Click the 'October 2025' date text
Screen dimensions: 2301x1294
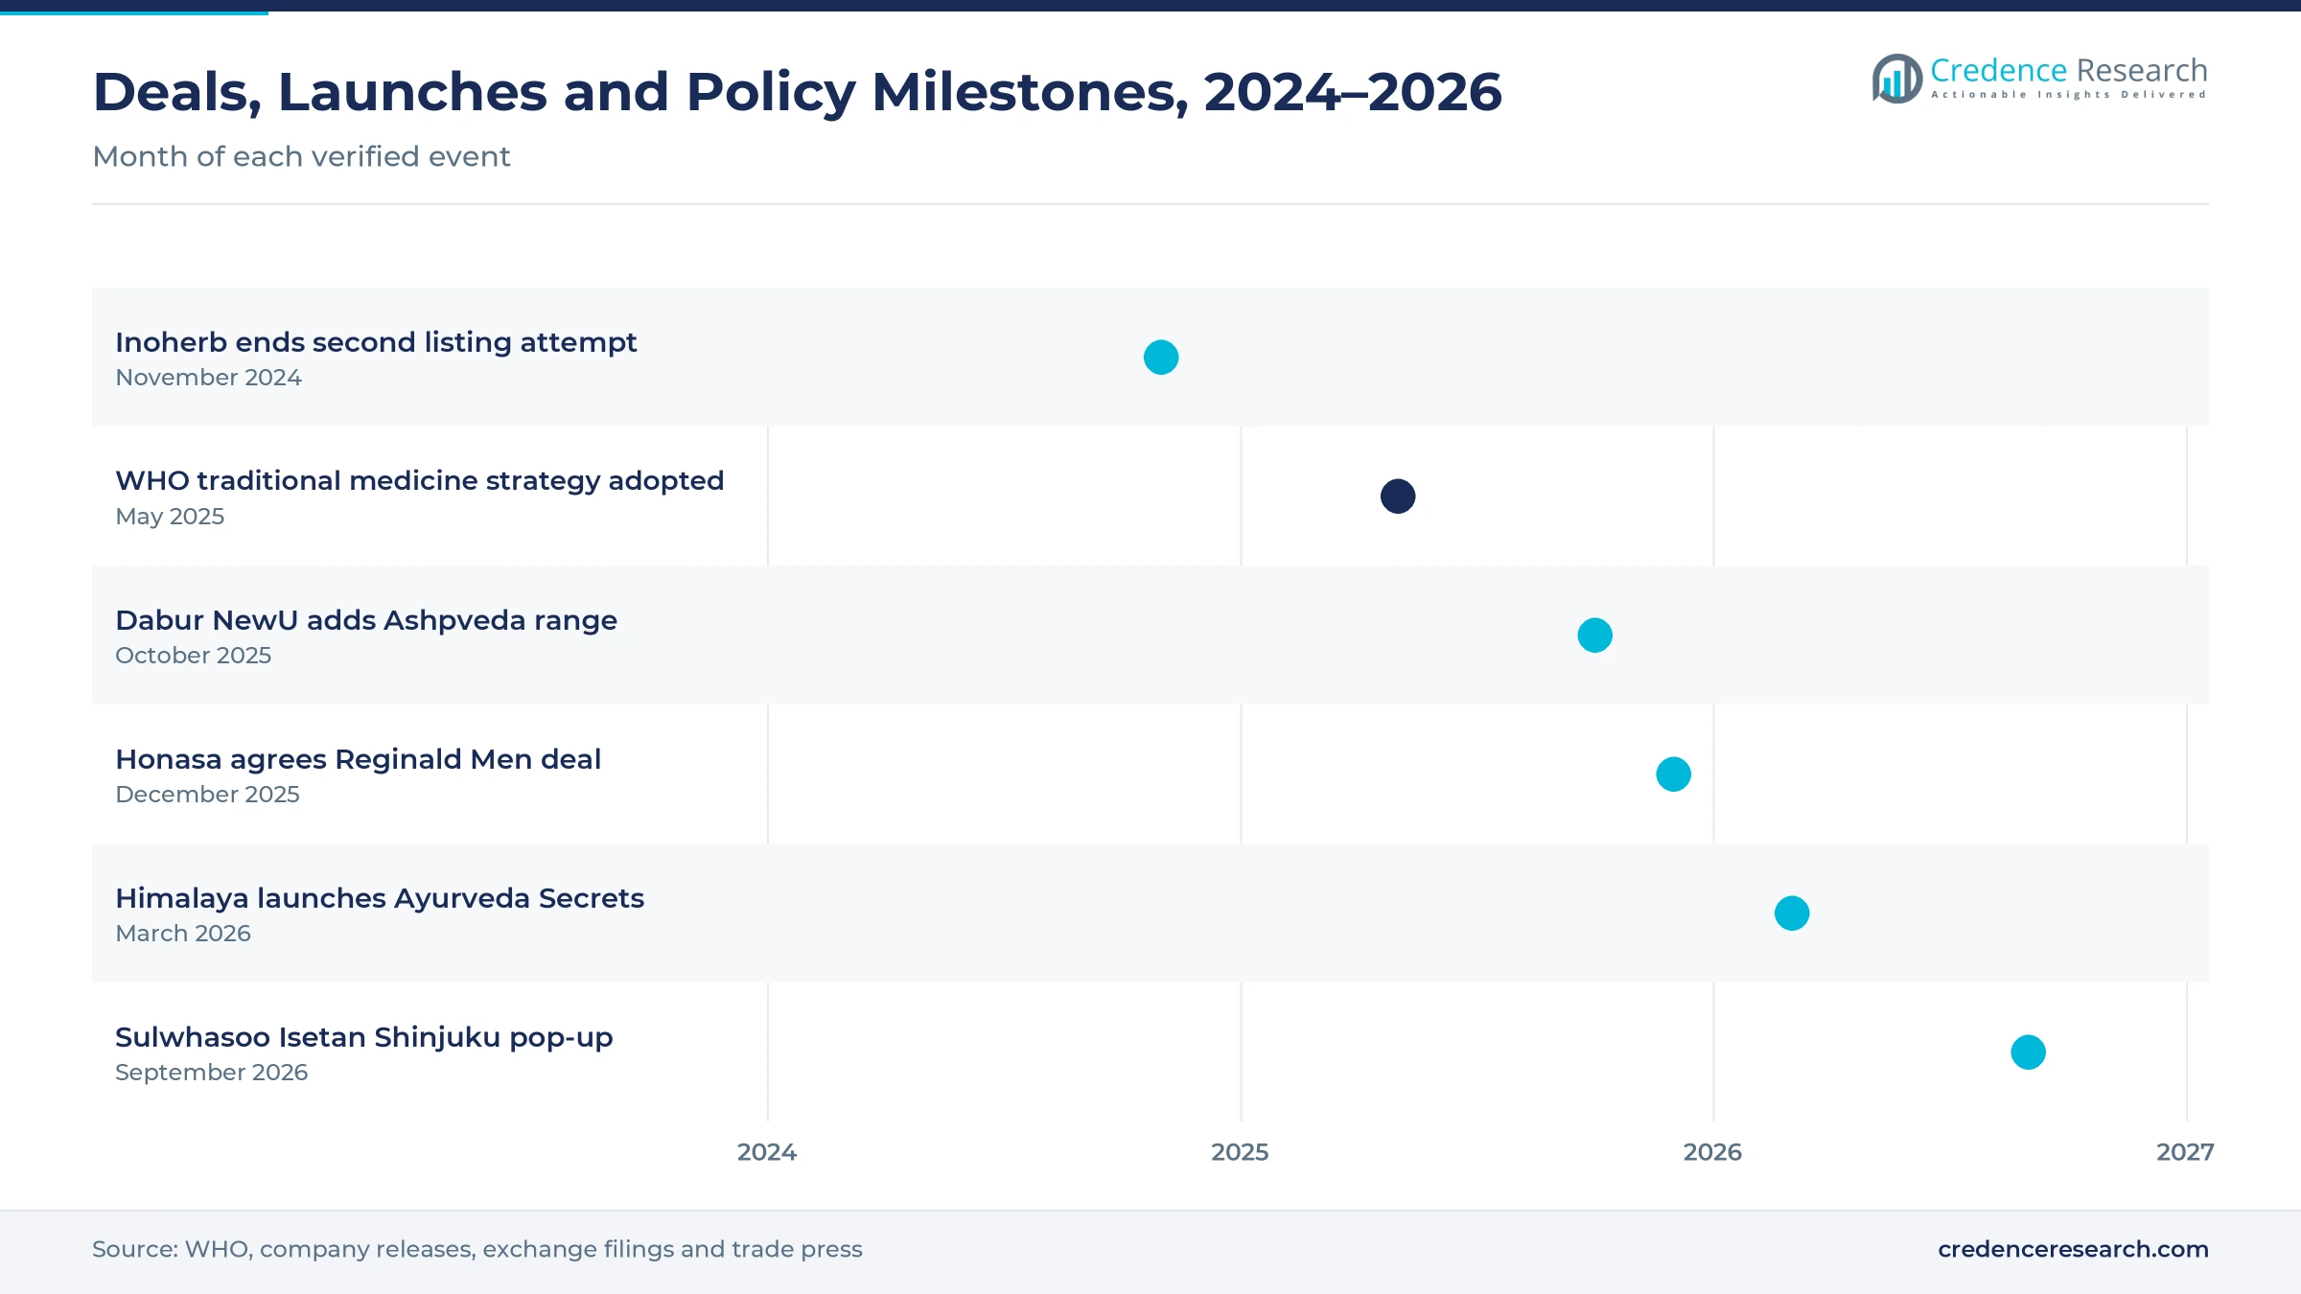point(194,656)
